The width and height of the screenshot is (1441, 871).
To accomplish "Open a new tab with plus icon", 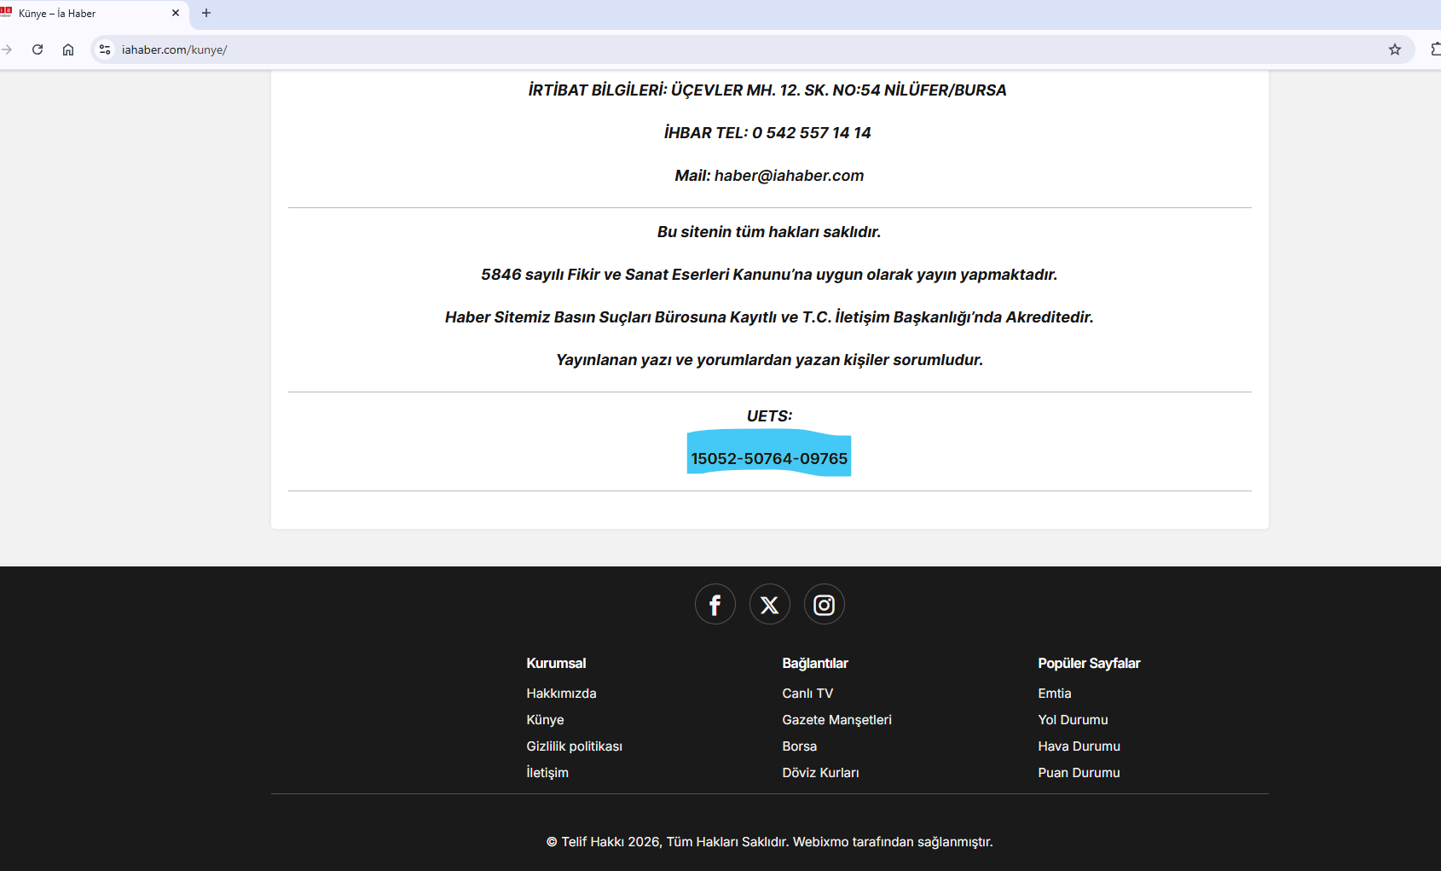I will (206, 13).
